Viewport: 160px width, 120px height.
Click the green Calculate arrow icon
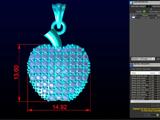point(157,115)
